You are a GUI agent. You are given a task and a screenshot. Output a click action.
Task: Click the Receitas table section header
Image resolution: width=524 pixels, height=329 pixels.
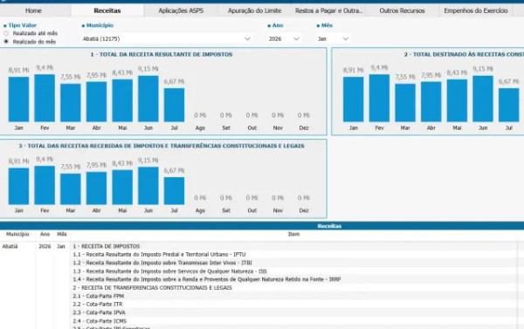pyautogui.click(x=262, y=226)
